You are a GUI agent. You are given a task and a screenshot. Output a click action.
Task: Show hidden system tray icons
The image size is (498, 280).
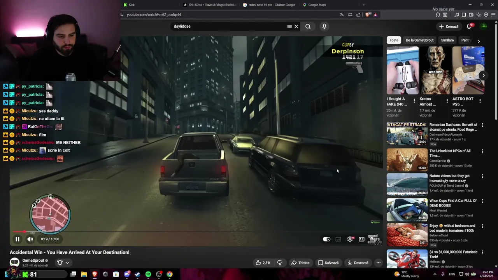[x=435, y=274]
